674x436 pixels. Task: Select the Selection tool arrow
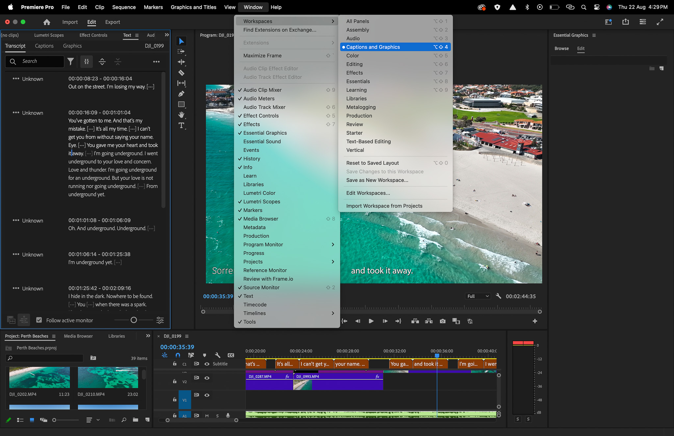[181, 41]
